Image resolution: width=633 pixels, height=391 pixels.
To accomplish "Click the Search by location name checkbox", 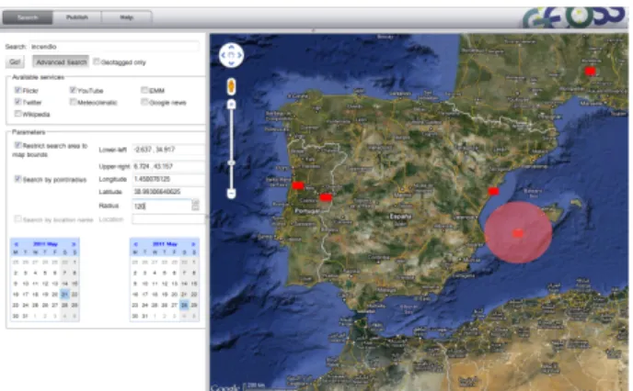I will (x=17, y=218).
